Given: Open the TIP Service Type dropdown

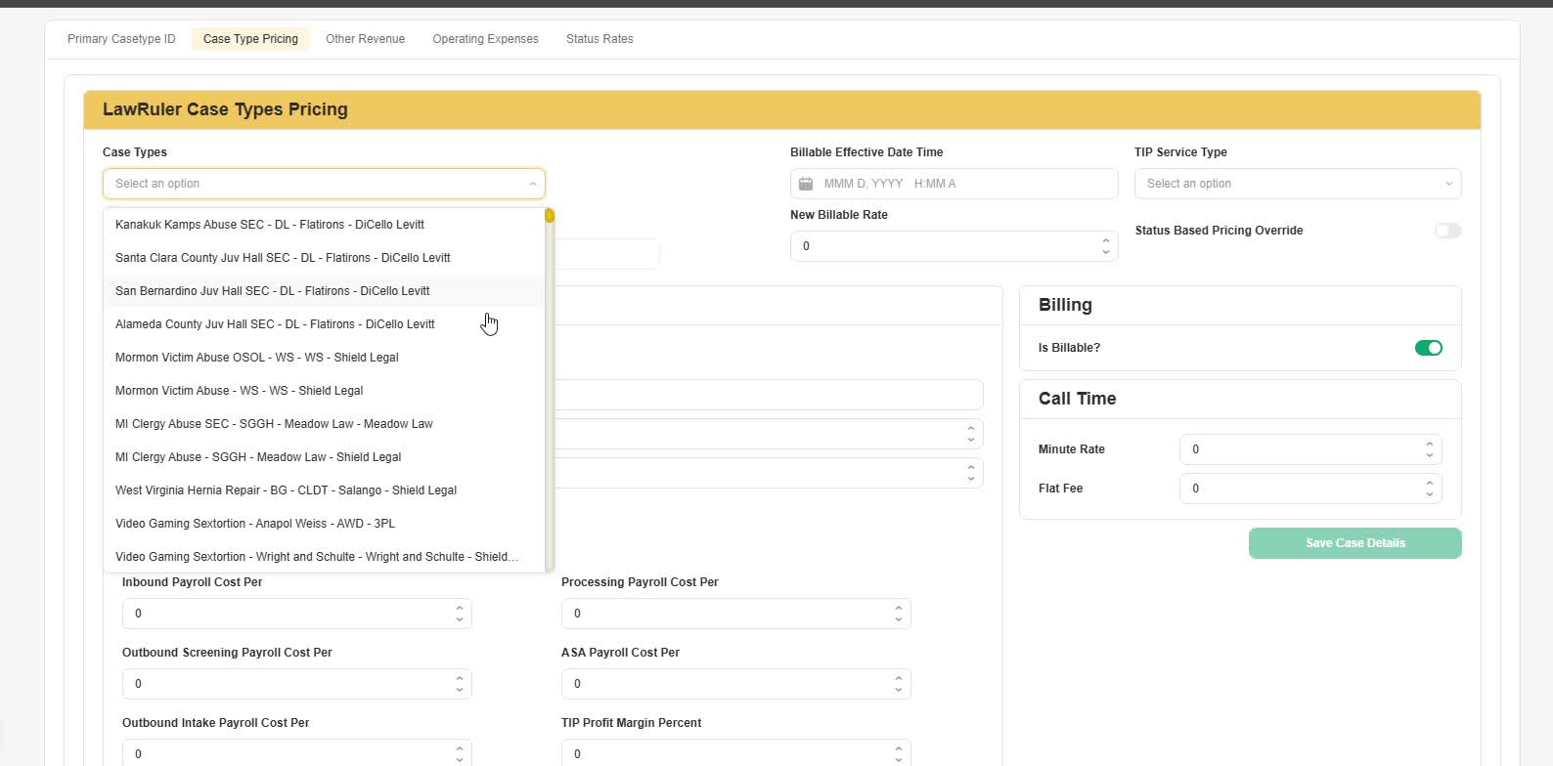Looking at the screenshot, I should 1297,184.
